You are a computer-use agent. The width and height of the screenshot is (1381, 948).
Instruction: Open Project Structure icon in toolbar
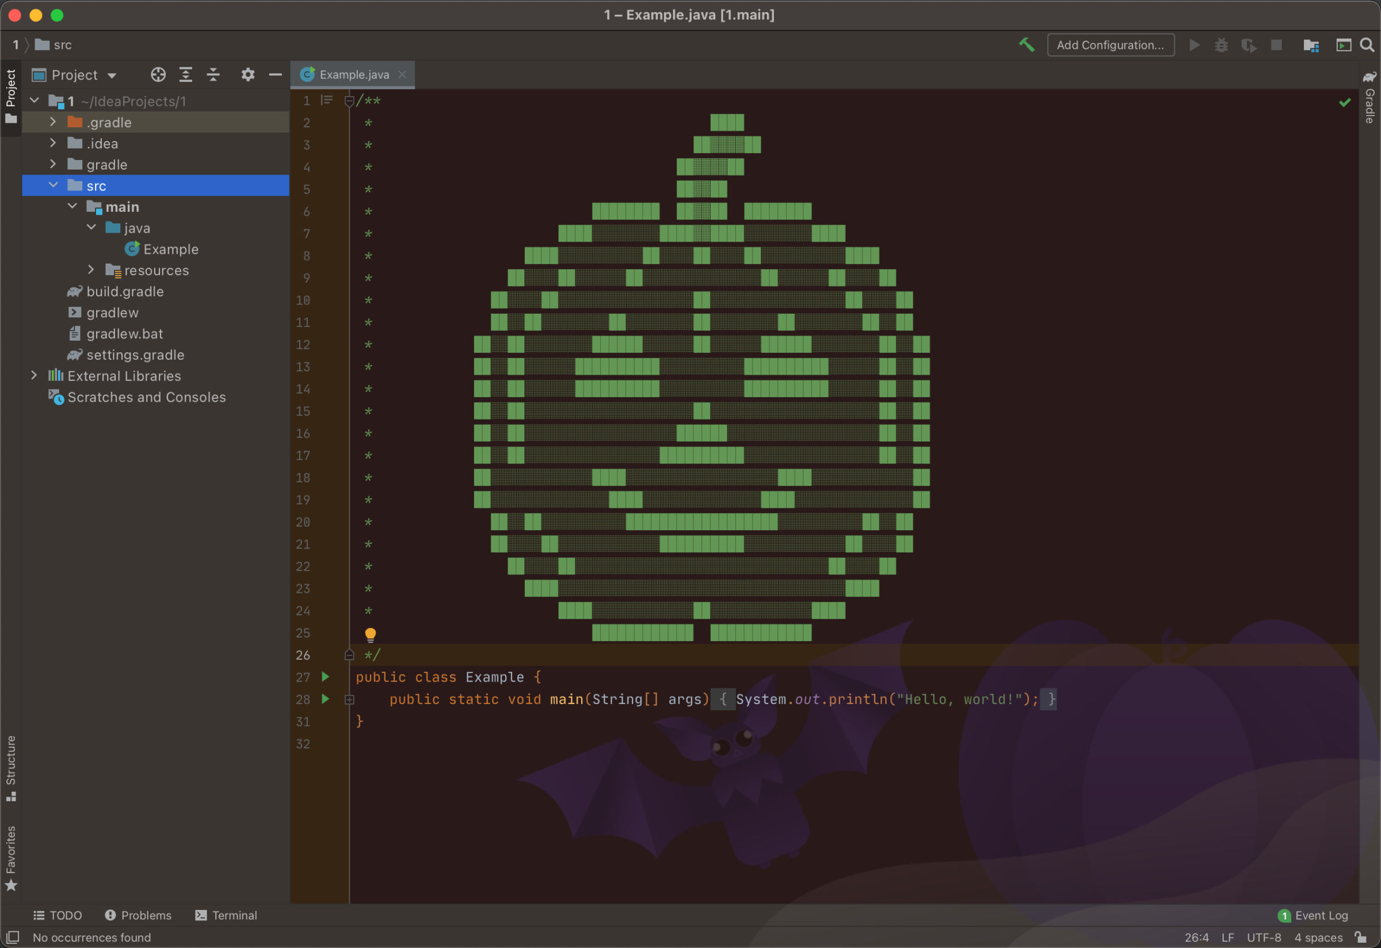click(1311, 45)
